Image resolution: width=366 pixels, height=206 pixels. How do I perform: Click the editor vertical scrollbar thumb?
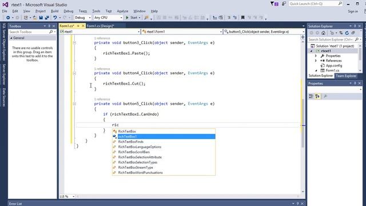(x=303, y=123)
